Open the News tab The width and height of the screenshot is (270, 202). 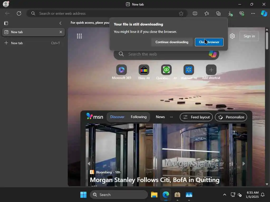tap(160, 117)
